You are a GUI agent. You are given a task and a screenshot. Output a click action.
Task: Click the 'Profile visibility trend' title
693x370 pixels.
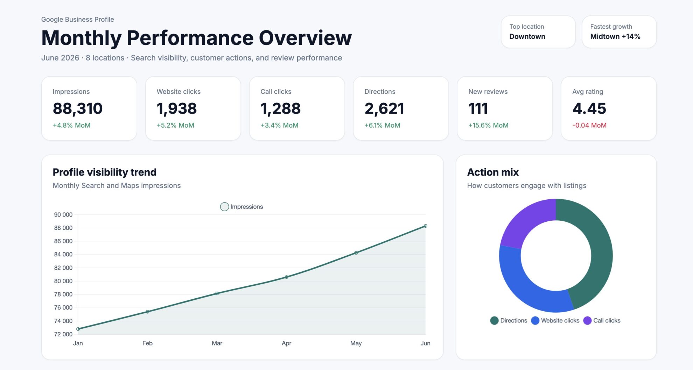point(105,172)
